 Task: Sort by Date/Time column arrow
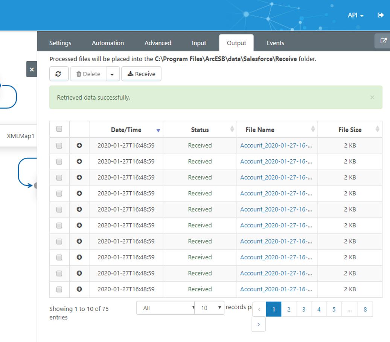[158, 130]
